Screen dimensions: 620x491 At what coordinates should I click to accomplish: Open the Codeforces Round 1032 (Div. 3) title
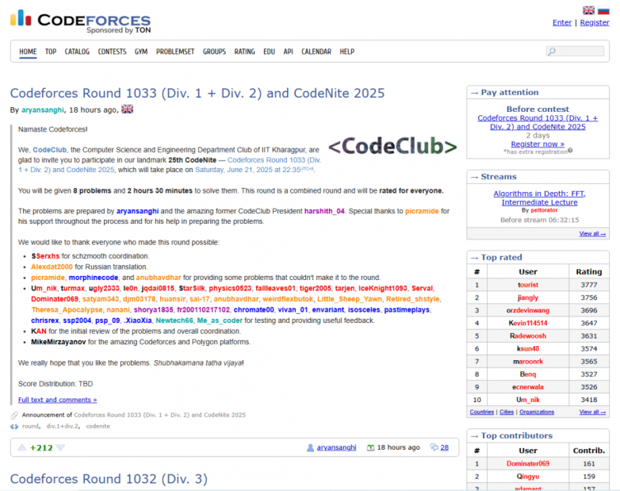(x=109, y=479)
